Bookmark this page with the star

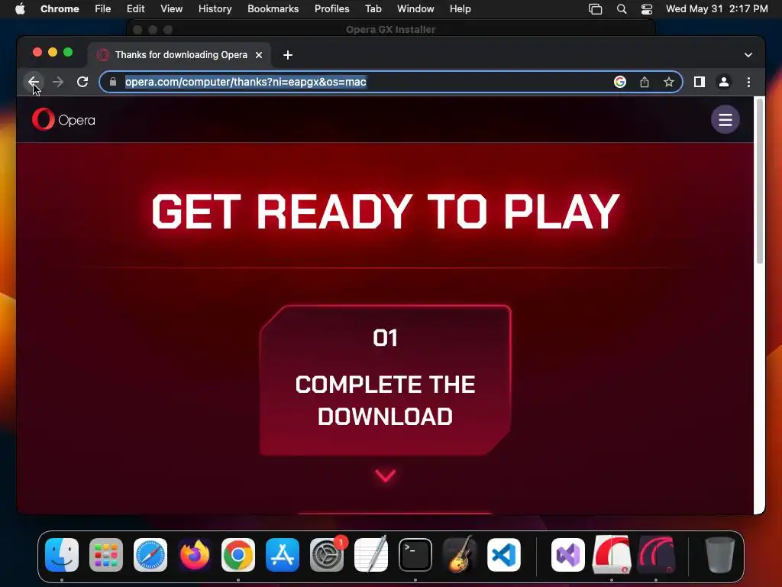tap(669, 82)
